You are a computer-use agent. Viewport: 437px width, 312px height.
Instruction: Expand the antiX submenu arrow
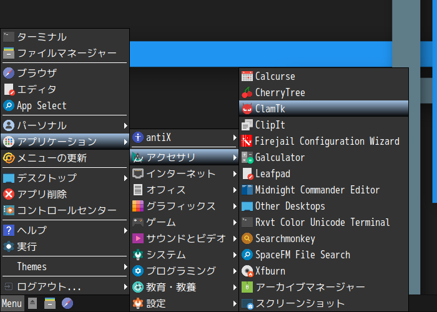[x=235, y=137]
